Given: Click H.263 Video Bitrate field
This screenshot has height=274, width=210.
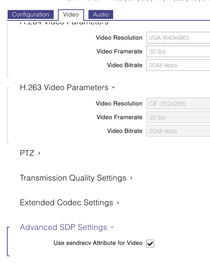Looking at the screenshot, I should click(178, 131).
